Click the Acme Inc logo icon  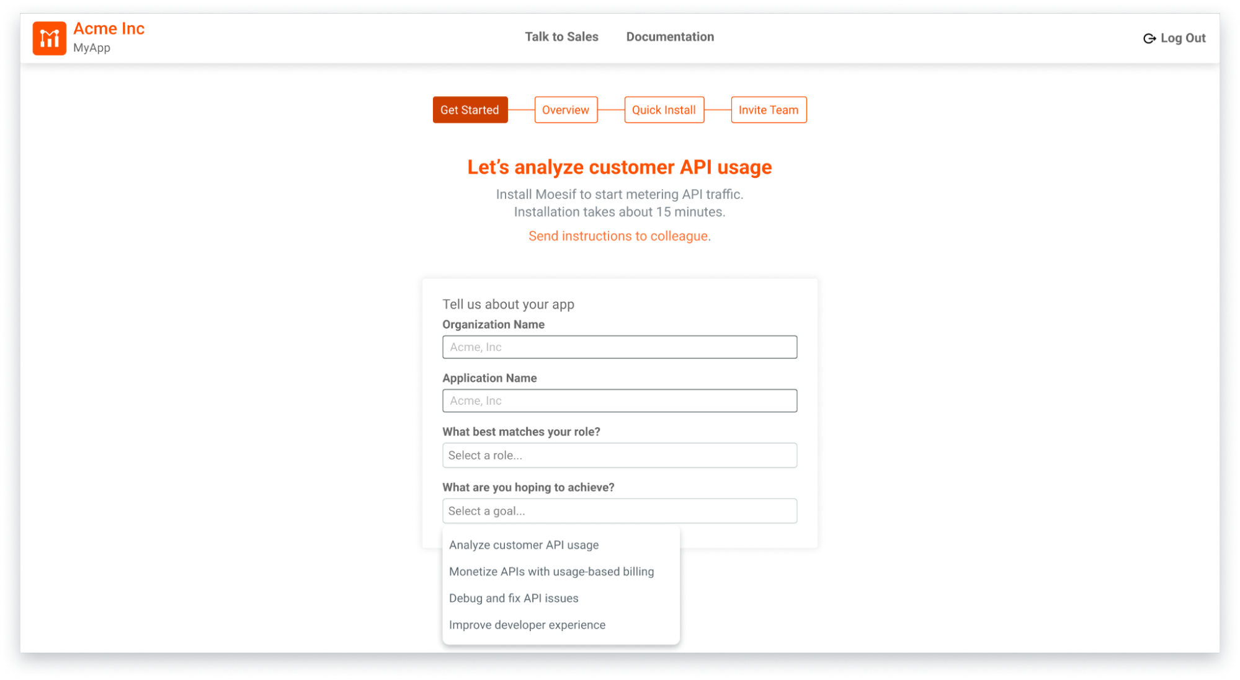click(49, 38)
